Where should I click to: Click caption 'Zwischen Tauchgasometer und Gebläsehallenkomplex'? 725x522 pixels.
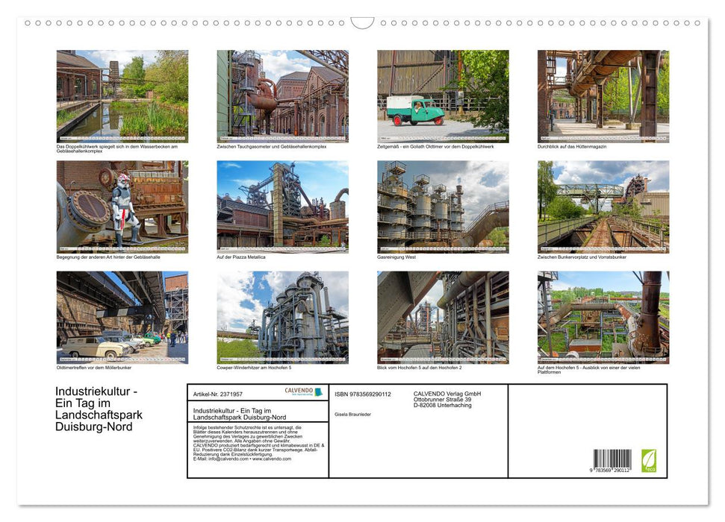(272, 146)
